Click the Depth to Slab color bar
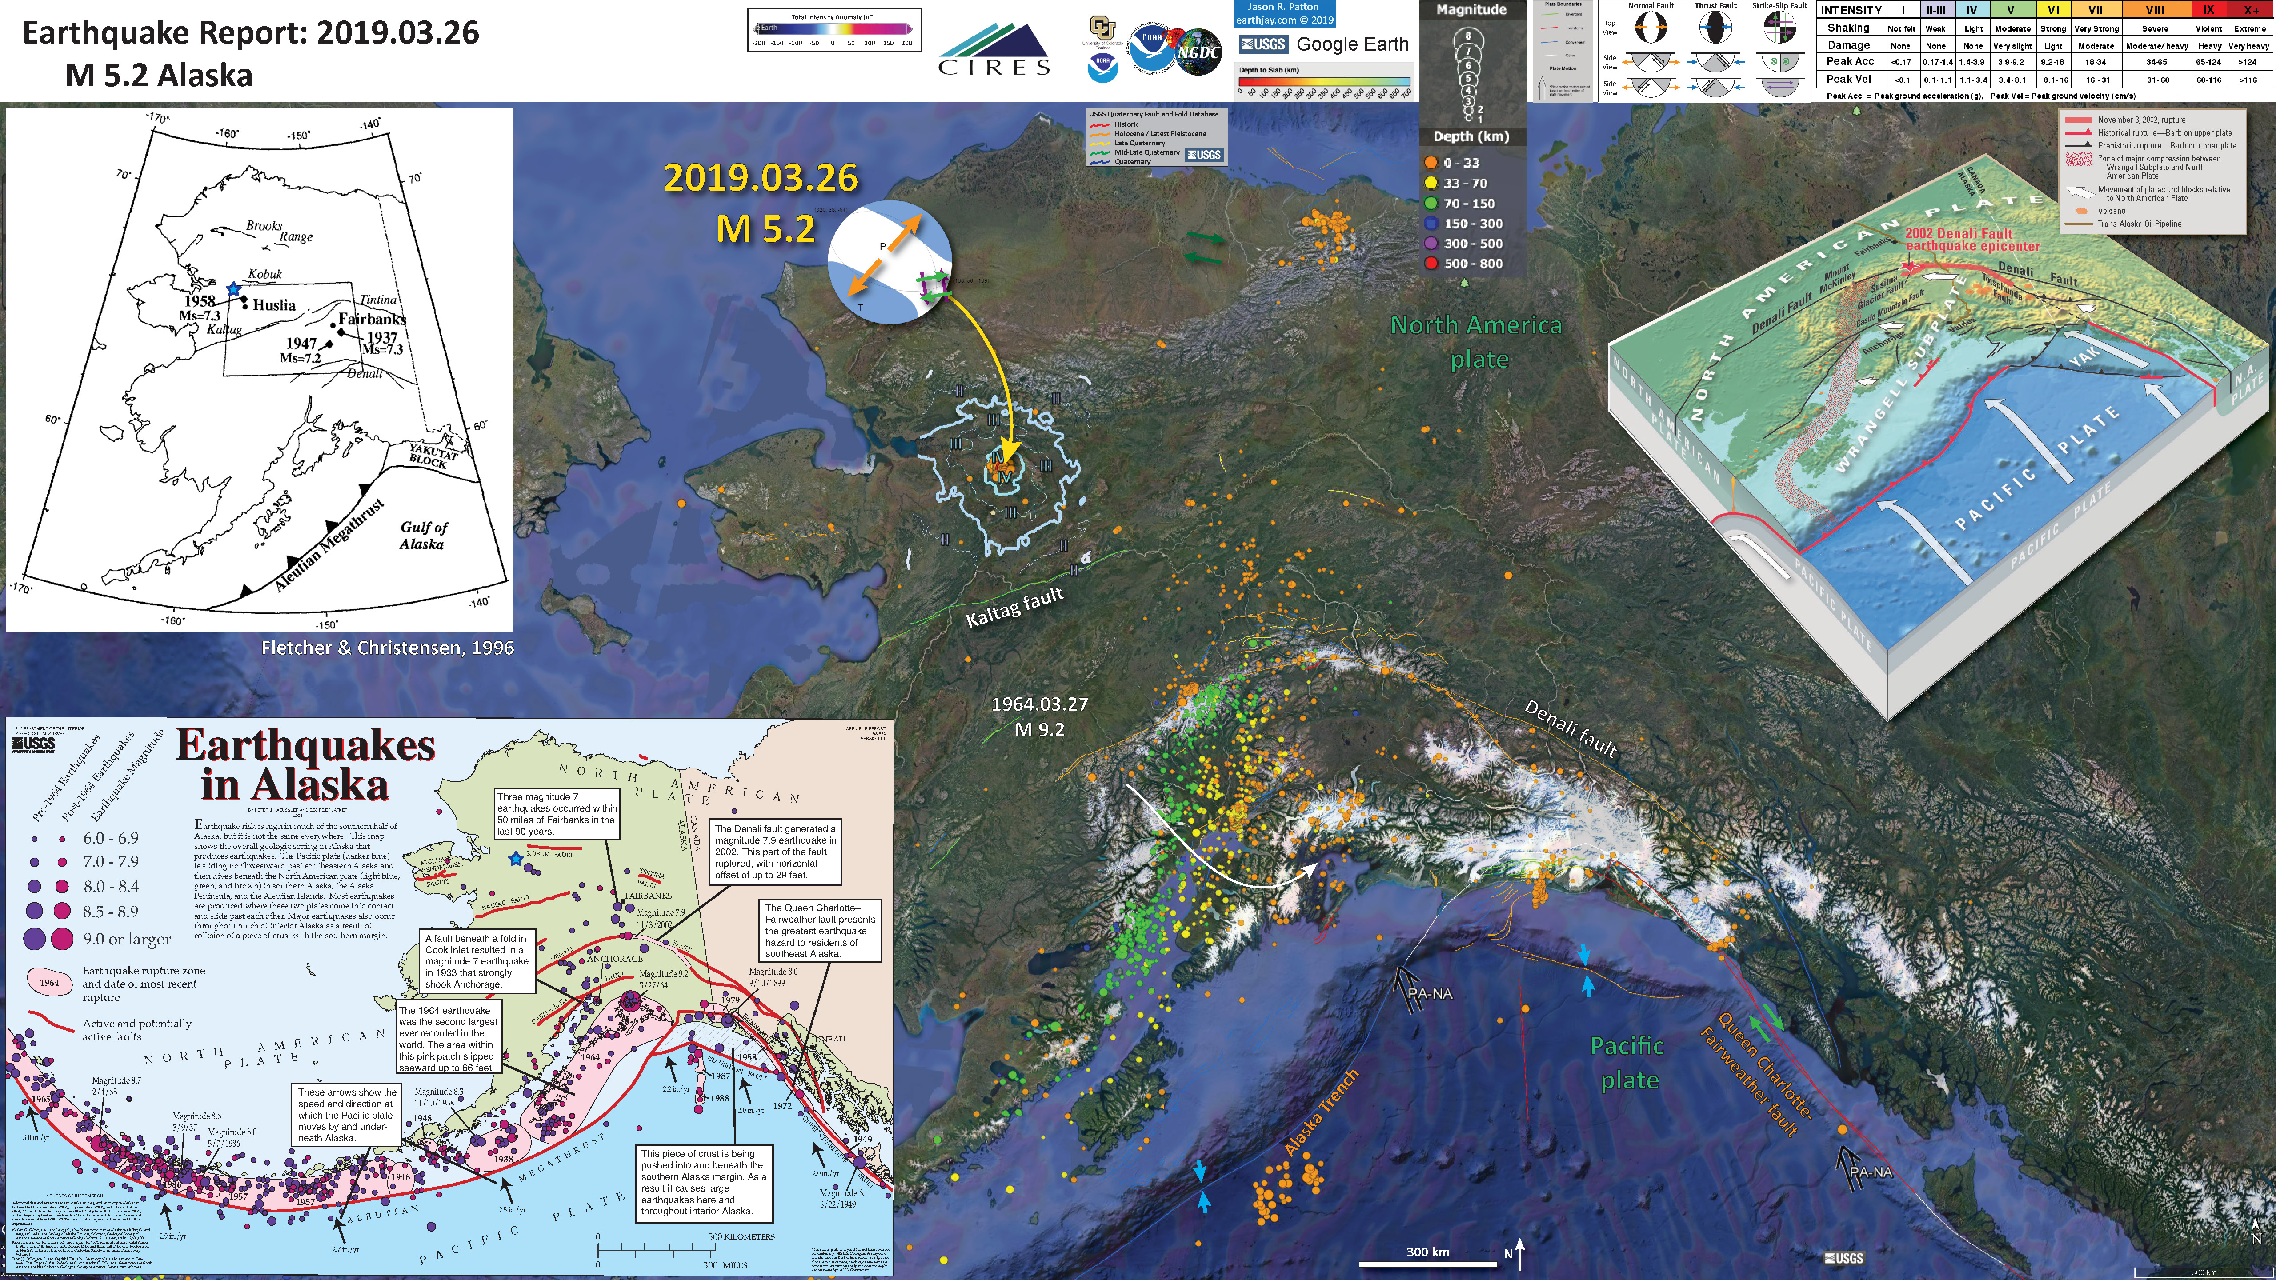The width and height of the screenshot is (2276, 1280). (x=1323, y=81)
